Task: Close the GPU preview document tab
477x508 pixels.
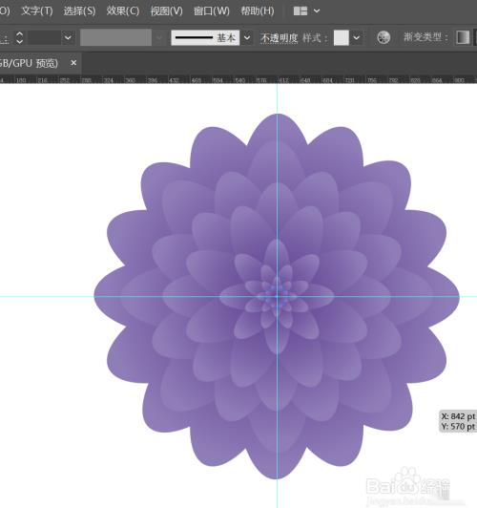Action: (x=73, y=63)
